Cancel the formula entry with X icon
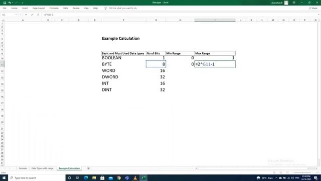Viewport: 321px width, 181px height. coord(26,15)
